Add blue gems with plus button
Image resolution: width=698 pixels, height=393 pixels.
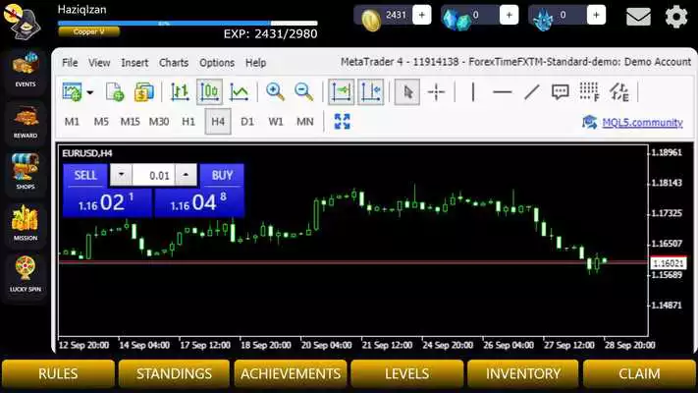[x=509, y=15]
